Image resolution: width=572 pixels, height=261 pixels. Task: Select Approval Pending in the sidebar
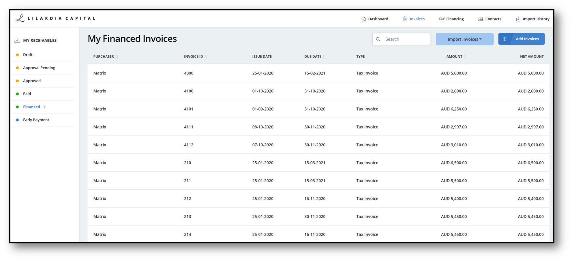[x=39, y=68]
